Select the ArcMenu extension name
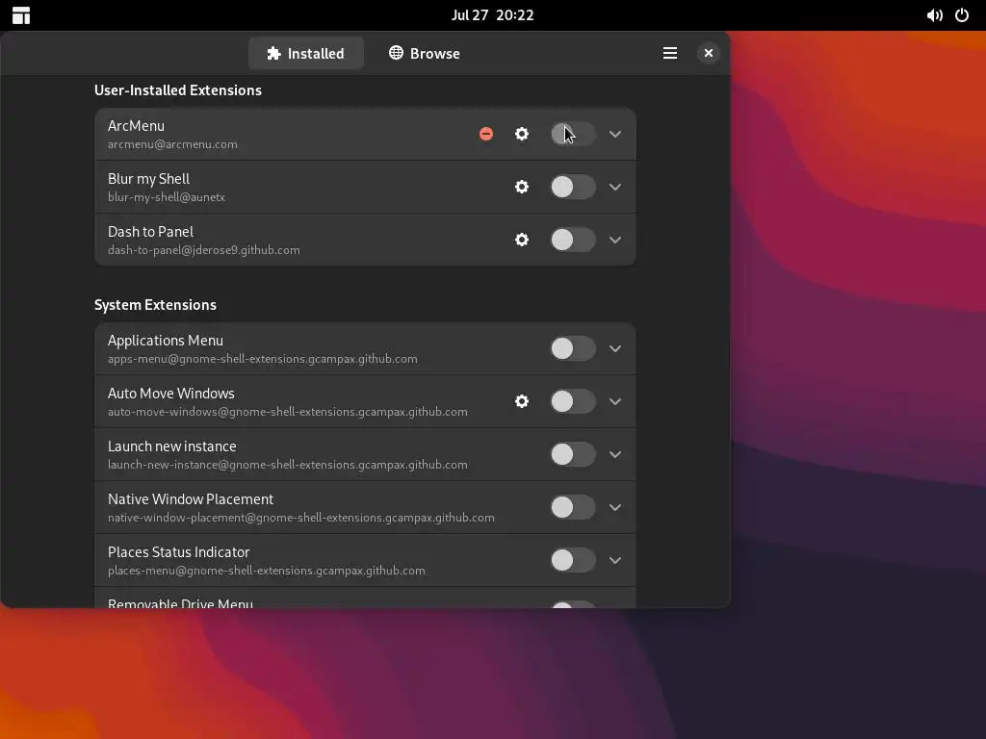 [136, 126]
